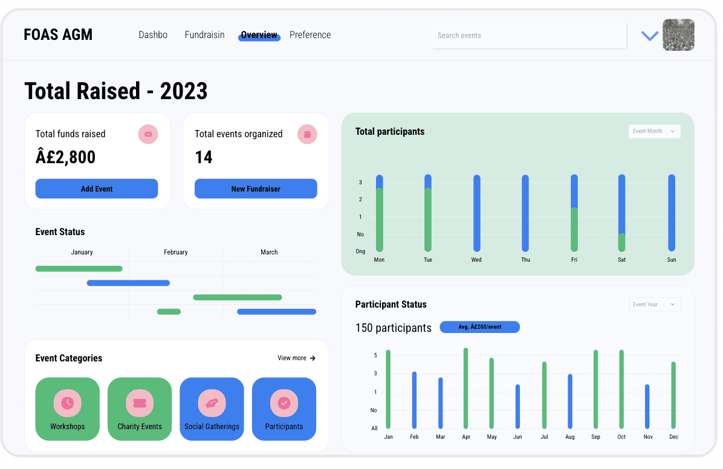Click the calendar icon on Total events organized card

coord(307,134)
